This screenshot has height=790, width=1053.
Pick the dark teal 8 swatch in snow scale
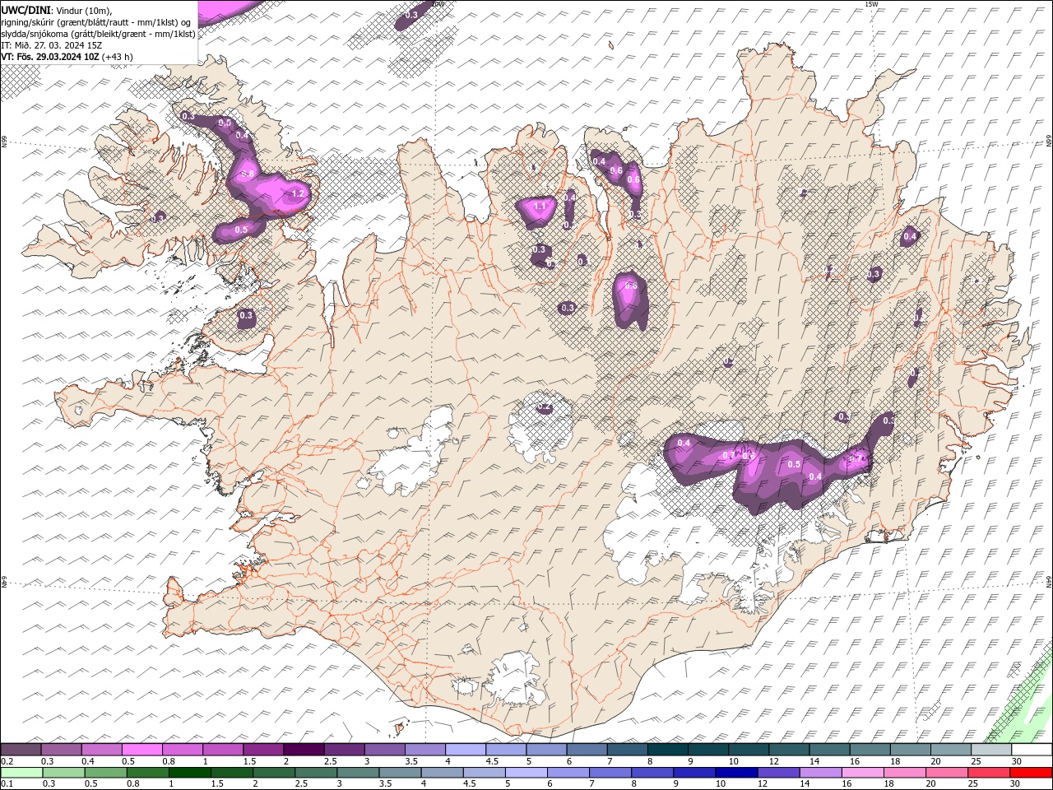(x=667, y=750)
